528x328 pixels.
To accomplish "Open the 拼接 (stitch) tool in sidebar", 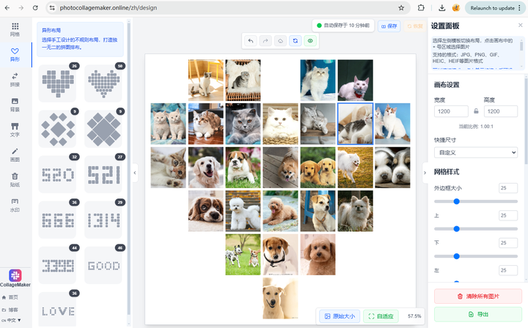I will (15, 80).
